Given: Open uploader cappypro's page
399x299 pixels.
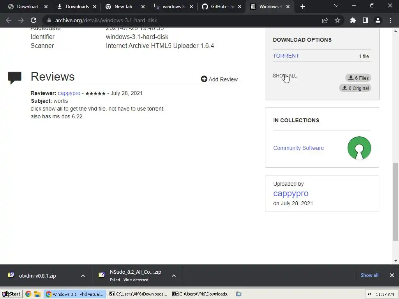Looking at the screenshot, I should point(291,193).
